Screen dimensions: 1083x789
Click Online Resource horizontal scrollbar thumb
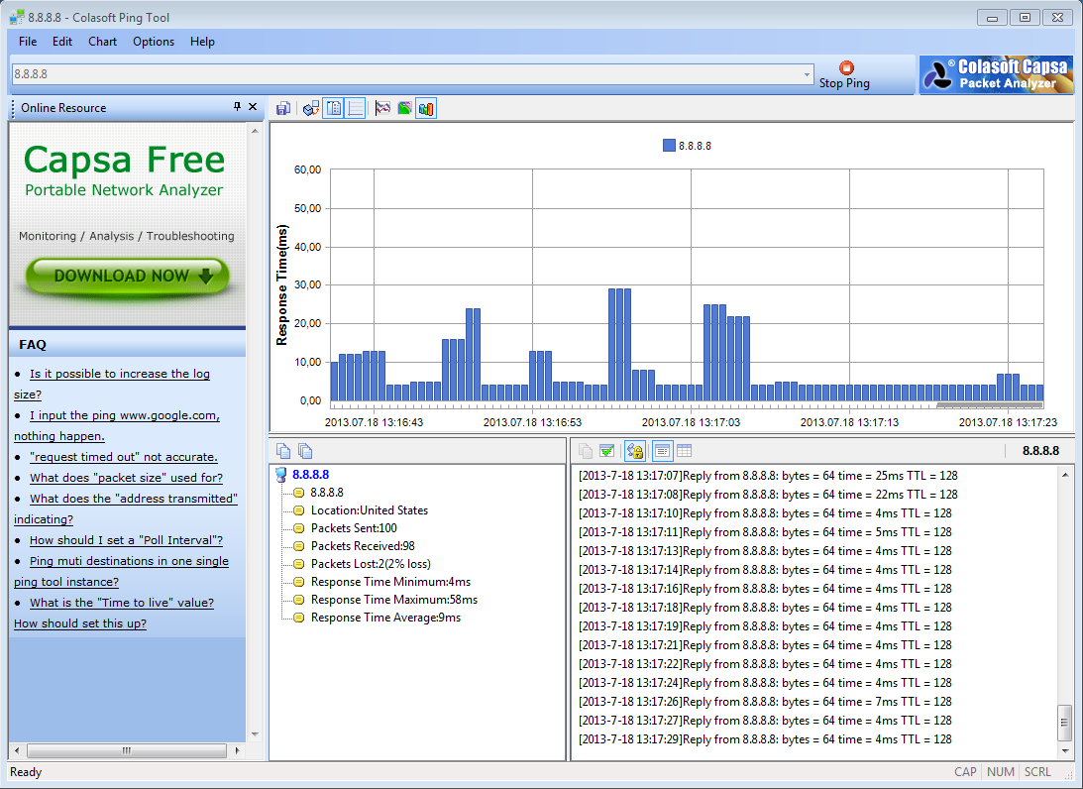(x=127, y=750)
